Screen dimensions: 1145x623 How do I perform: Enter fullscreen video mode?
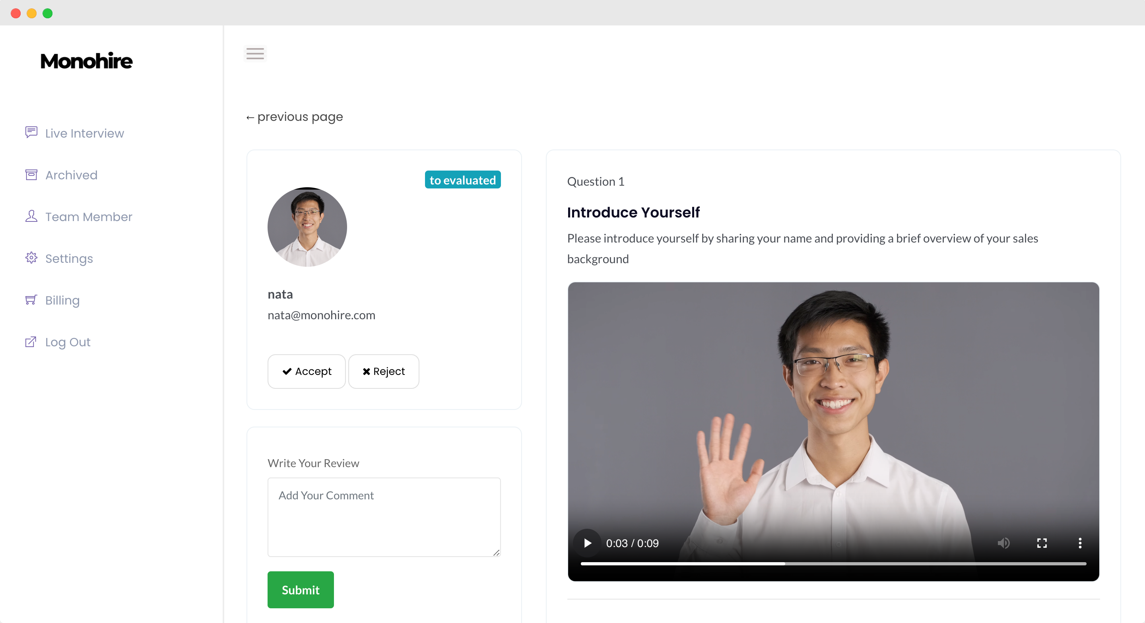coord(1042,543)
